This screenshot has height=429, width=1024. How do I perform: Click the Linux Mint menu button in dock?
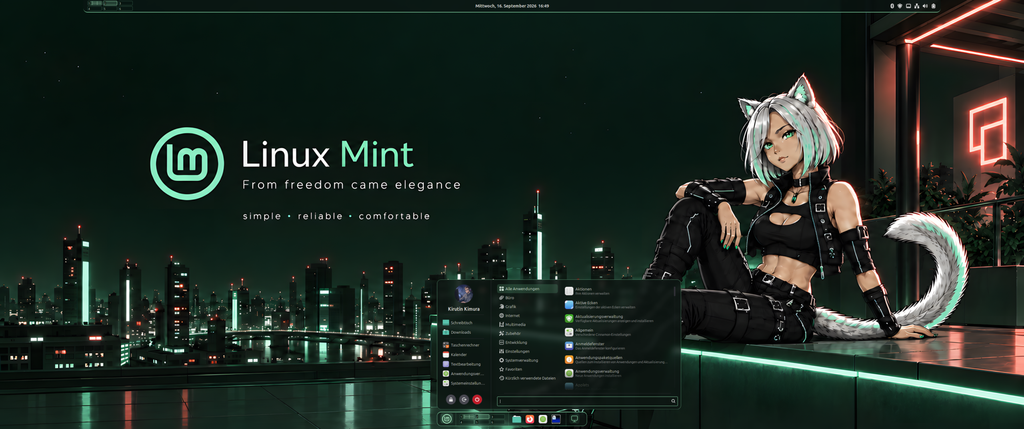point(447,419)
